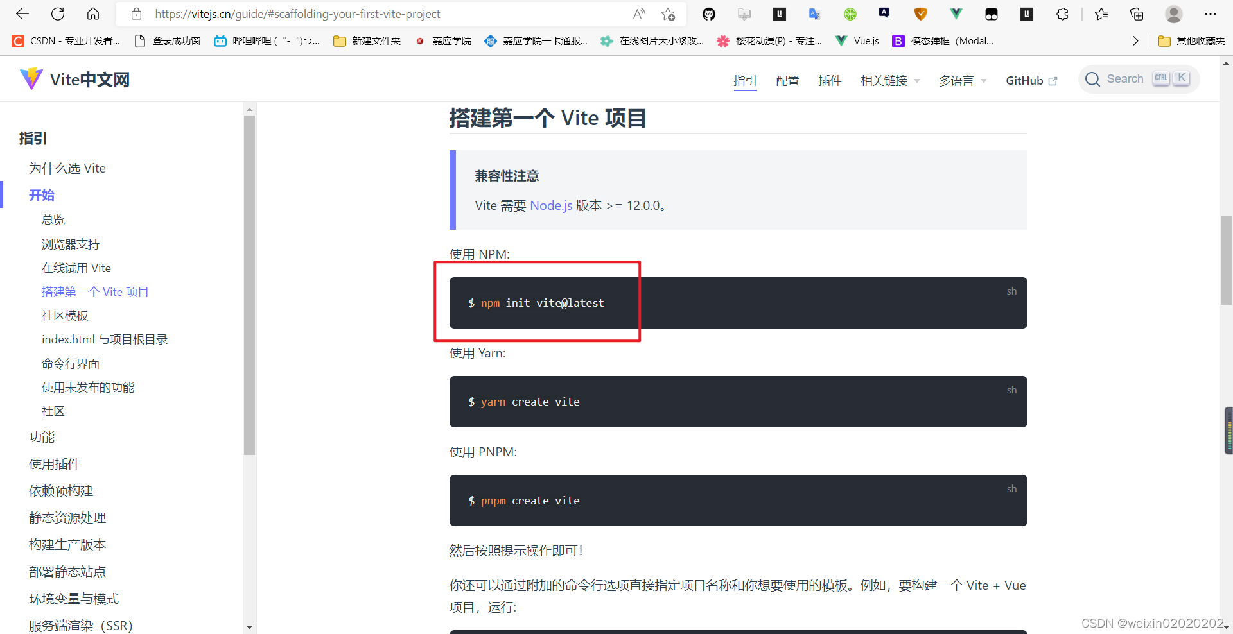The image size is (1233, 634).
Task: Open 其他收藏夹 folder
Action: pyautogui.click(x=1191, y=41)
